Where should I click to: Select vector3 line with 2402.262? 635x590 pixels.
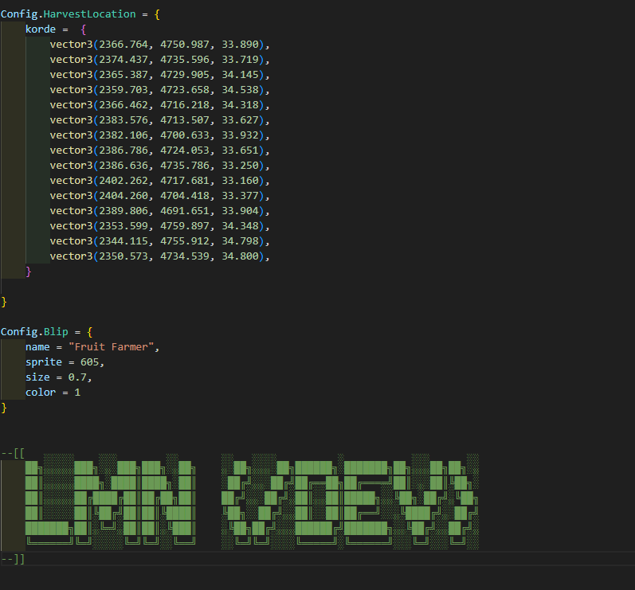point(159,181)
